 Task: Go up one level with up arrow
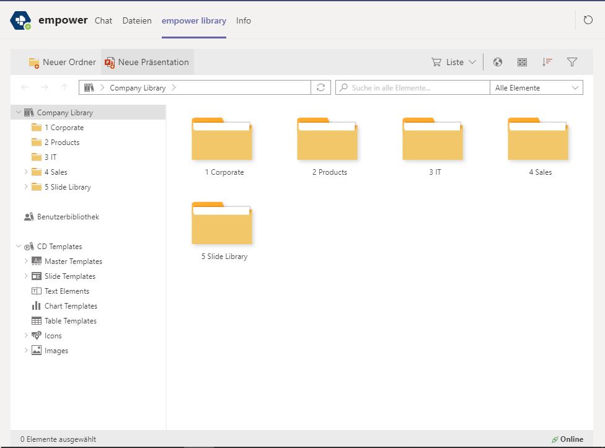coord(64,87)
